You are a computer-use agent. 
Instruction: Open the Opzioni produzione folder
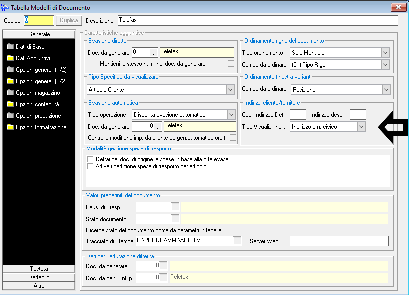point(34,116)
